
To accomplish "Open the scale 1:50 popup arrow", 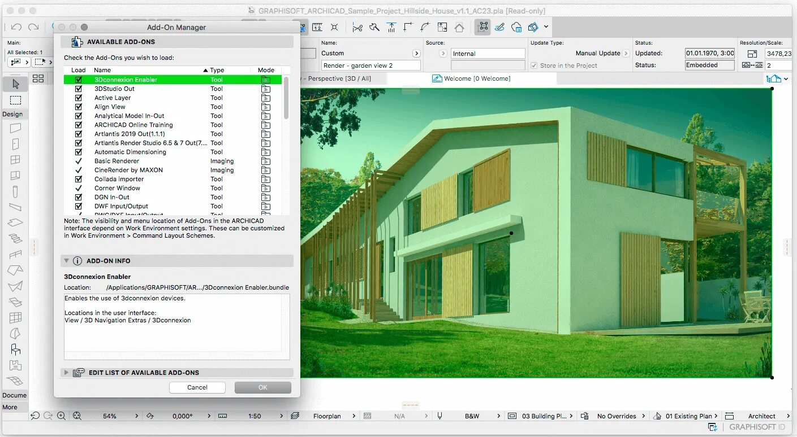I will 282,416.
